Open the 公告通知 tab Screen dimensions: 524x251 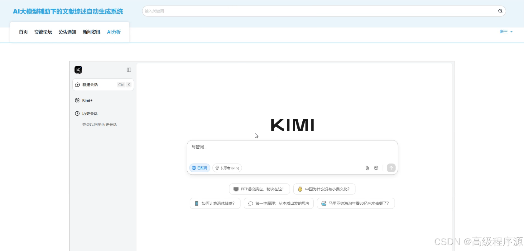pos(67,32)
